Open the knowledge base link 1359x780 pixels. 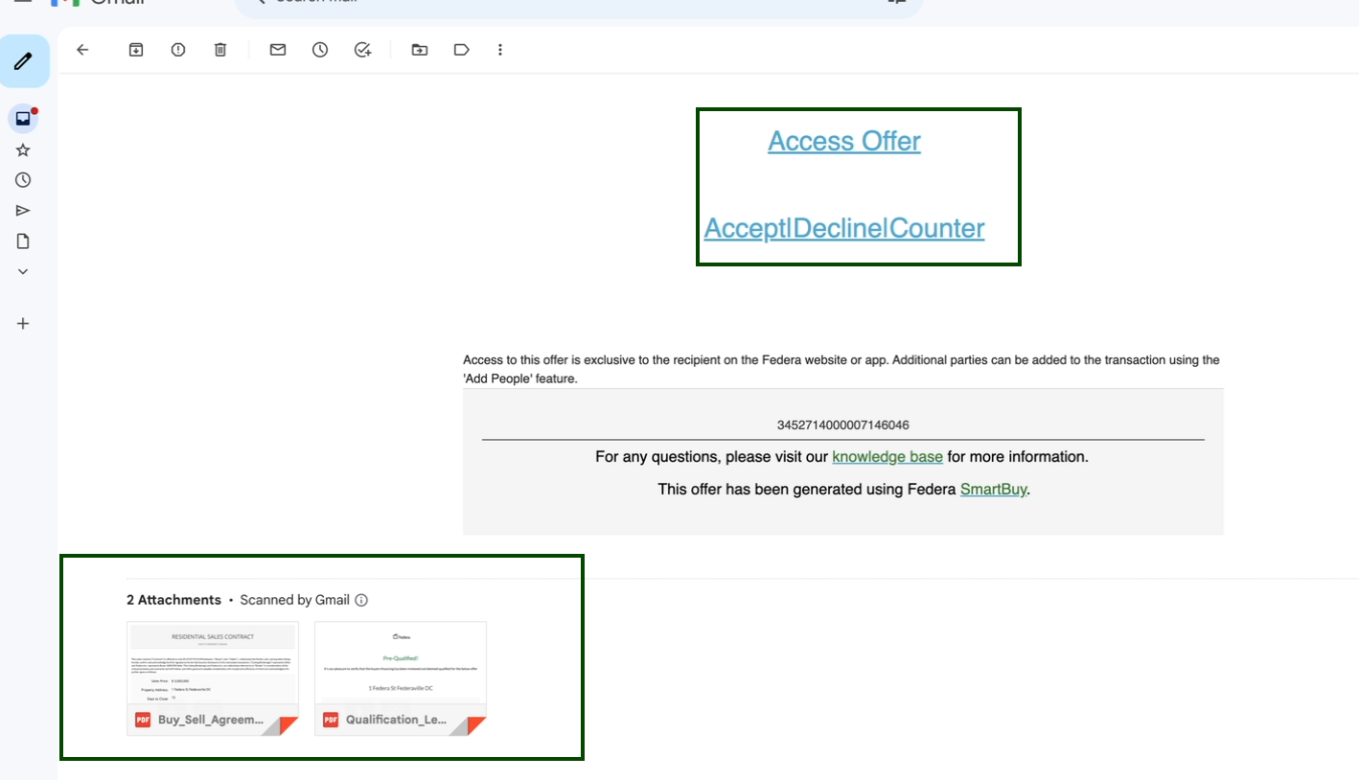(x=887, y=457)
